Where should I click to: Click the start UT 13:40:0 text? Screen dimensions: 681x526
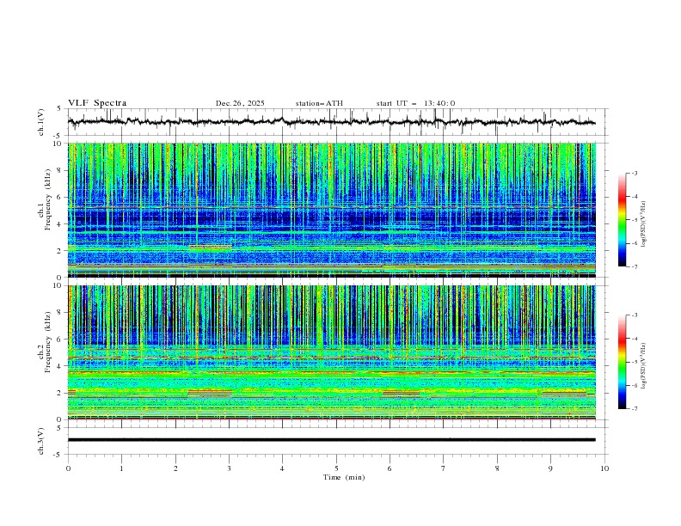point(415,103)
